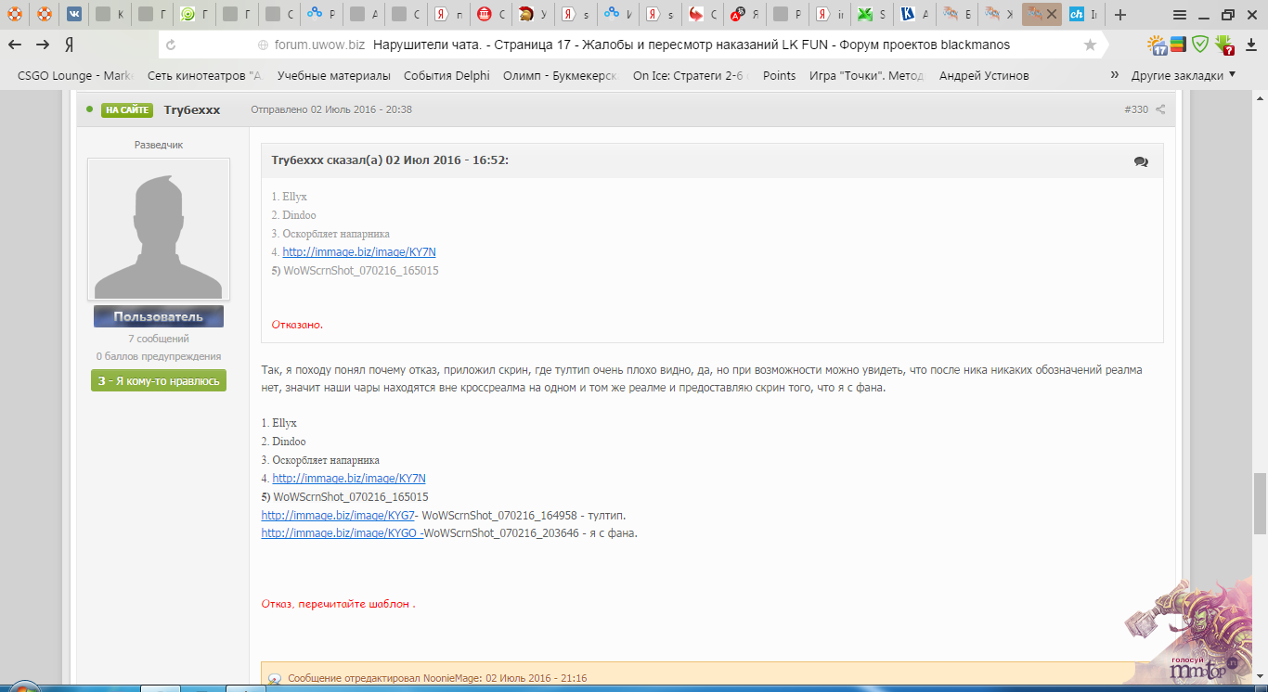1268x692 pixels.
Task: Bookmark page with the star icon
Action: 1090,45
